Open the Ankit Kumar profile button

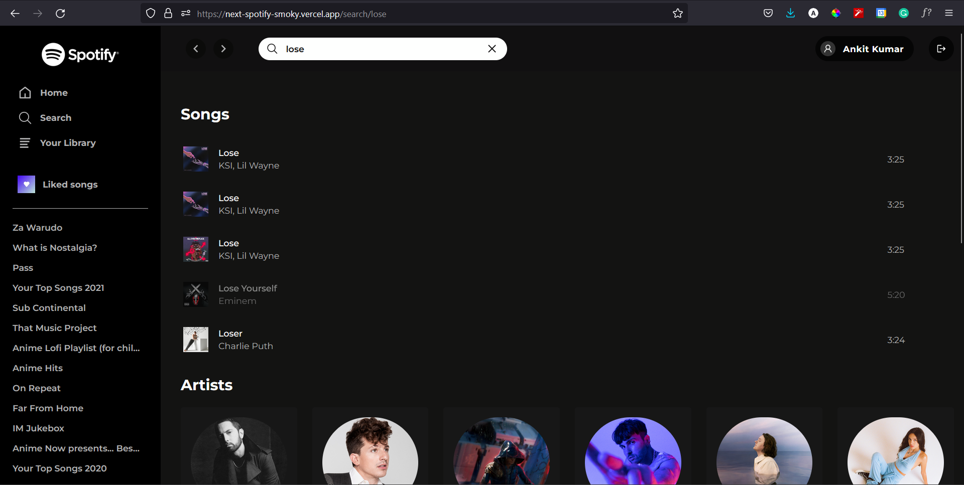(x=864, y=49)
